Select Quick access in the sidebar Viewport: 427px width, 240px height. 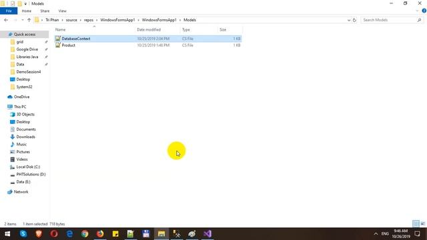(25, 34)
